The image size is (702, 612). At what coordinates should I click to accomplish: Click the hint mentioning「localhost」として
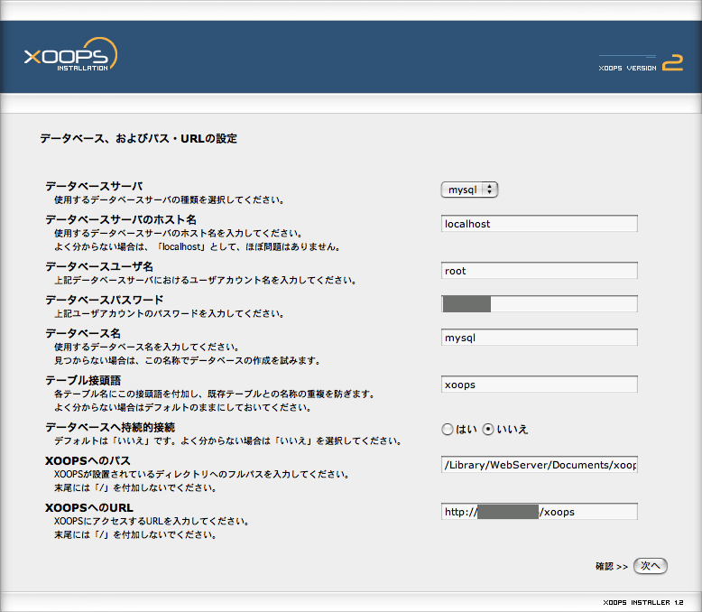pos(198,246)
